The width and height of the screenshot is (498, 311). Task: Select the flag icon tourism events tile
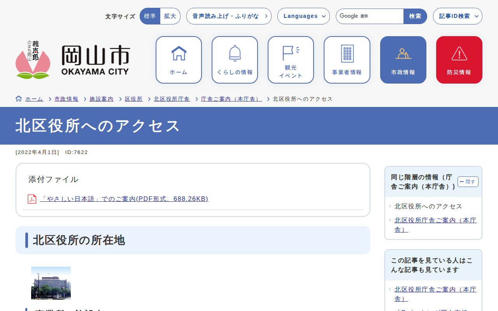click(291, 60)
